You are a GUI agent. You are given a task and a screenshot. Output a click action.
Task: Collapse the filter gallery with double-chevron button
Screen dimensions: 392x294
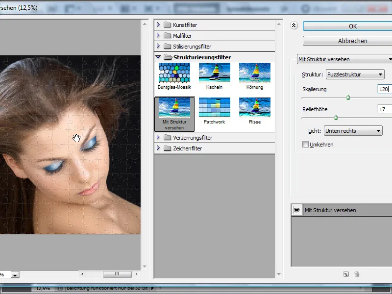(x=294, y=25)
